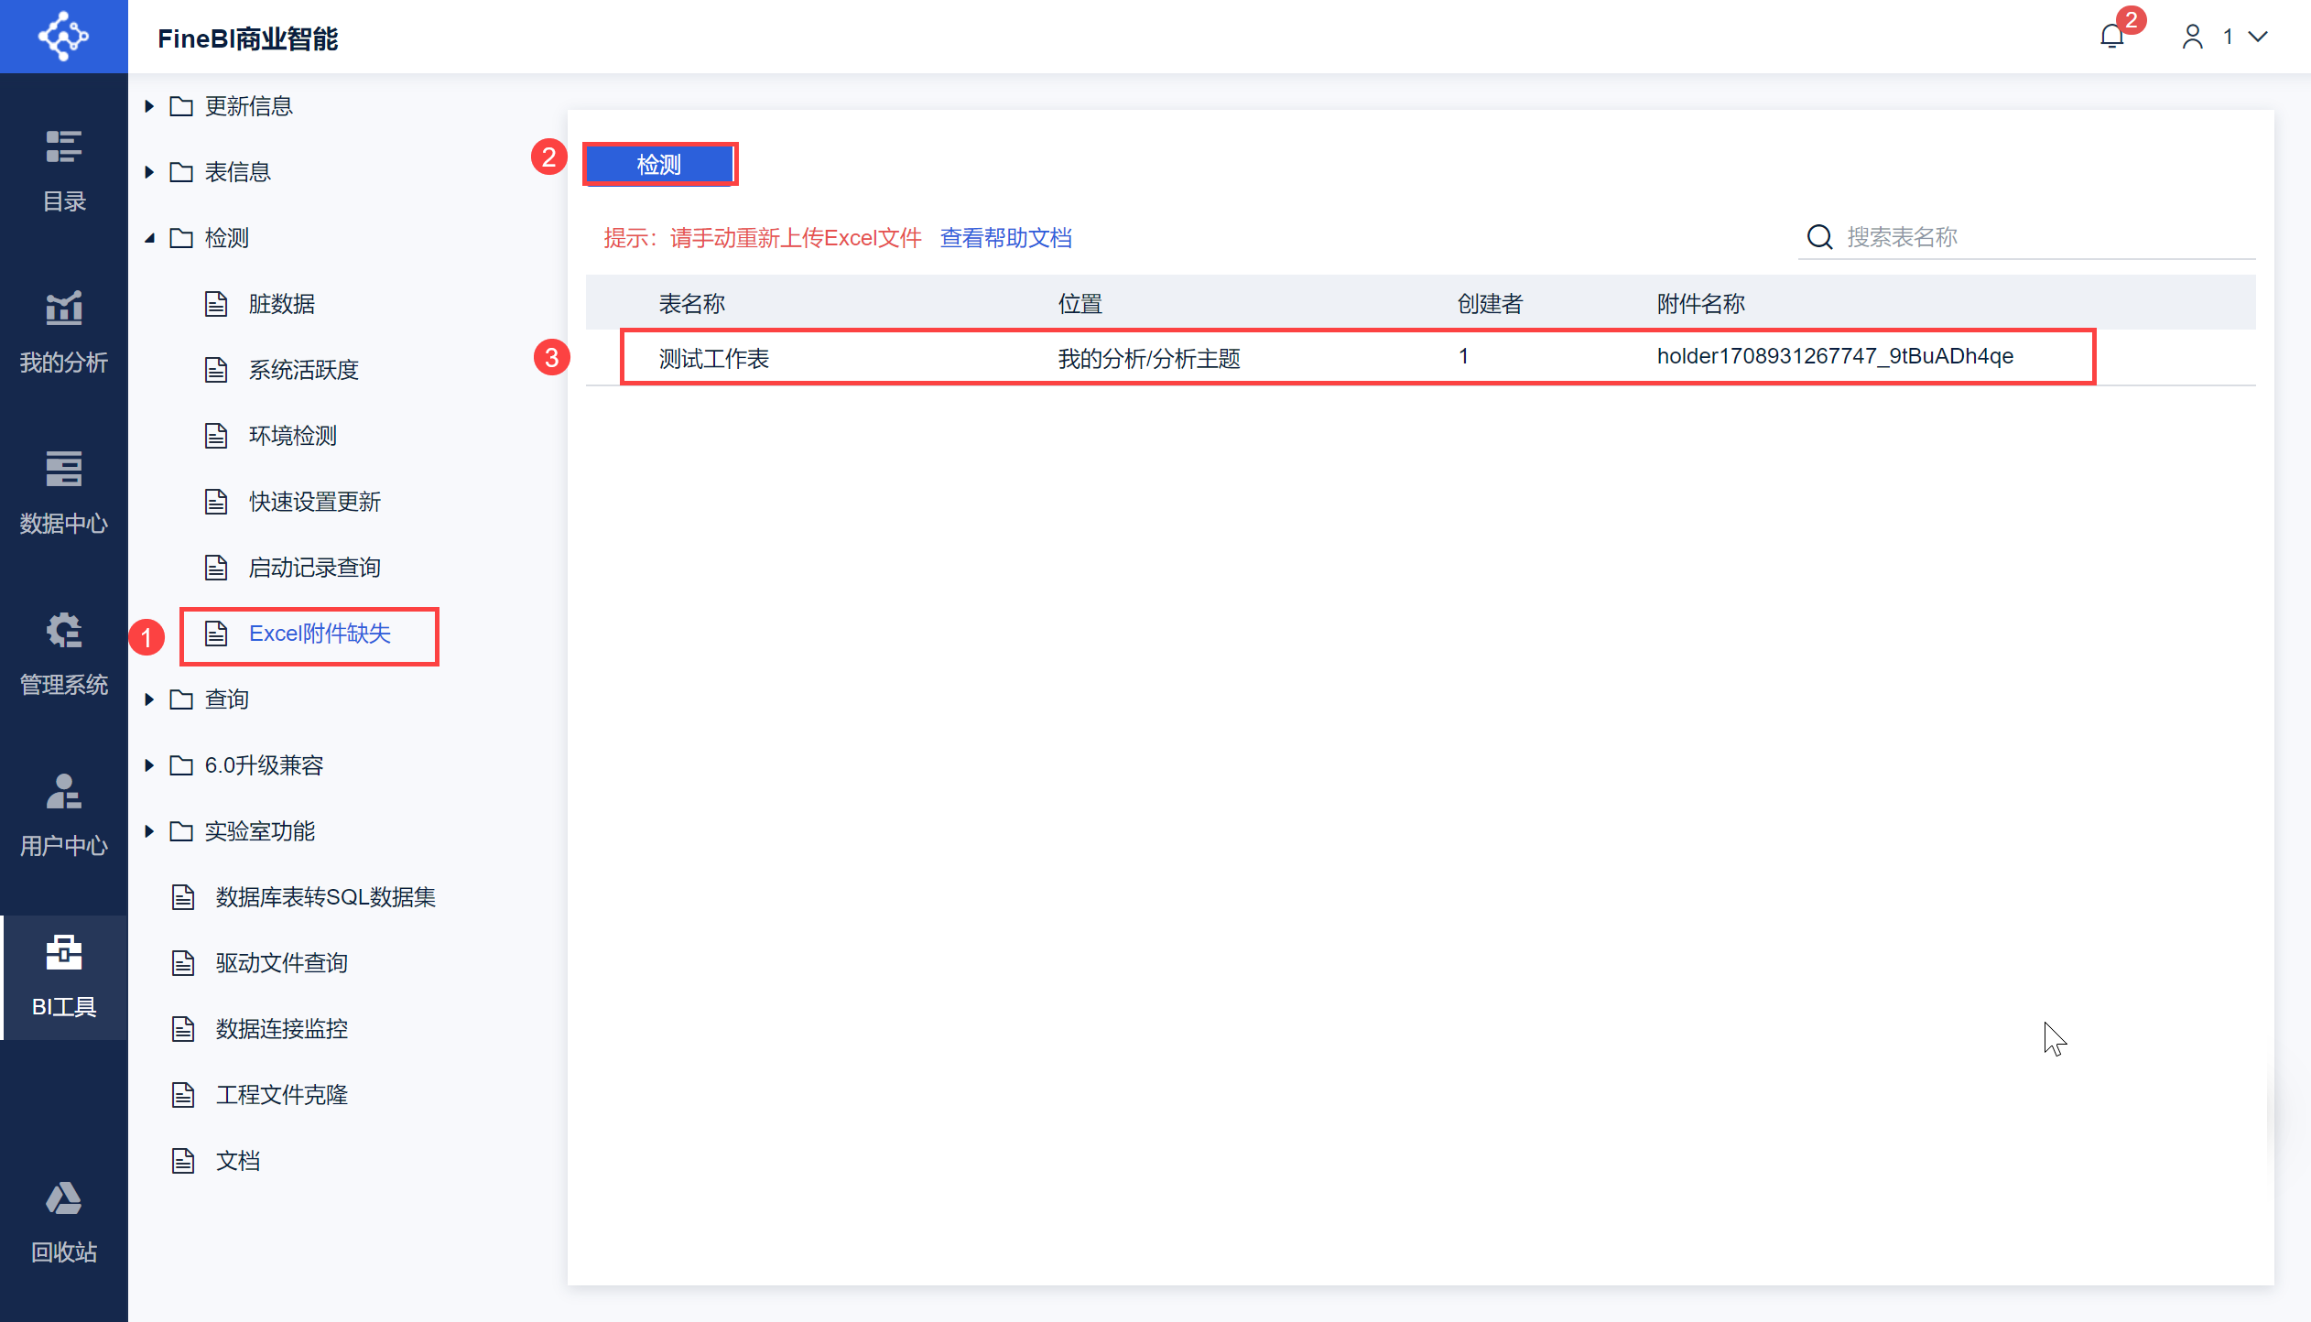Open 管理系统 gear icon
Image resolution: width=2311 pixels, height=1322 pixels.
(63, 654)
